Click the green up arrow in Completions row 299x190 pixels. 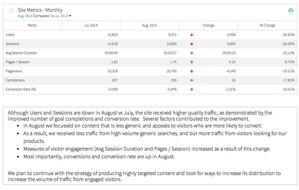click(192, 81)
